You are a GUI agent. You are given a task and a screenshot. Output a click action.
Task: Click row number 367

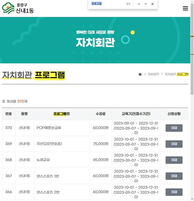coord(9,176)
